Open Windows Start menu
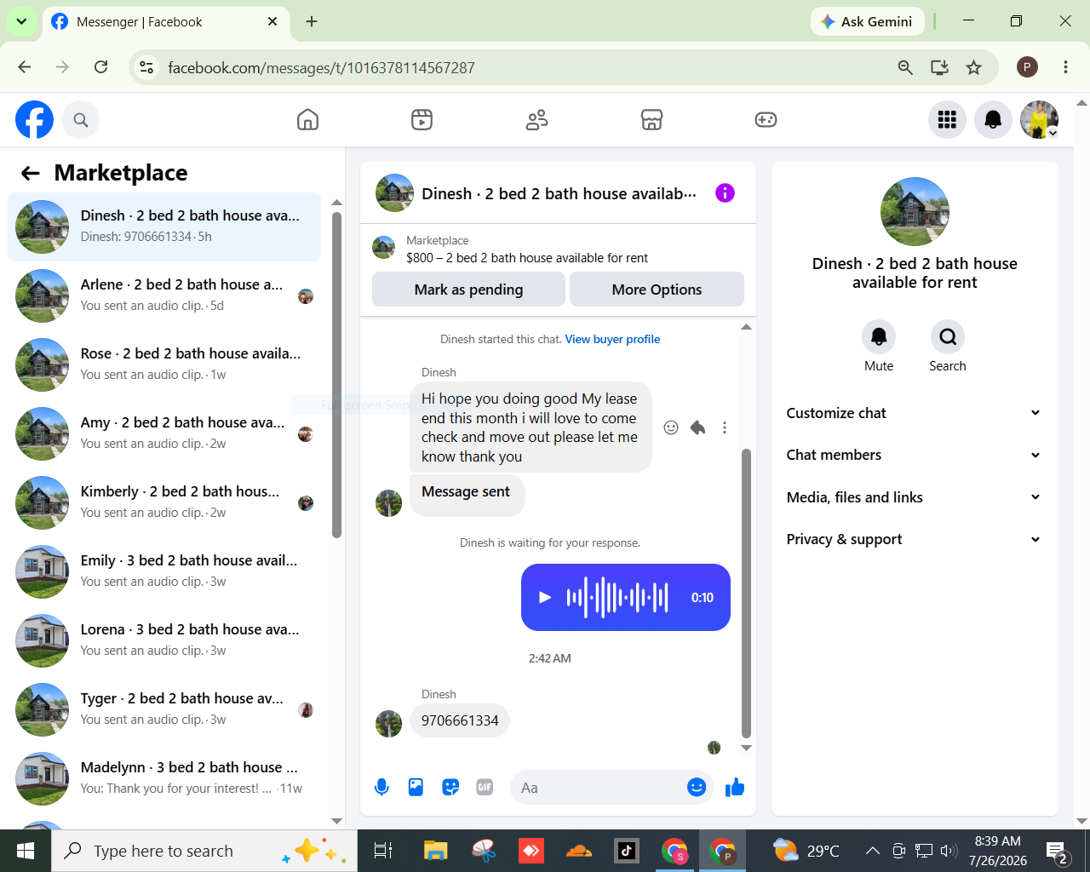The height and width of the screenshot is (872, 1090). tap(26, 851)
